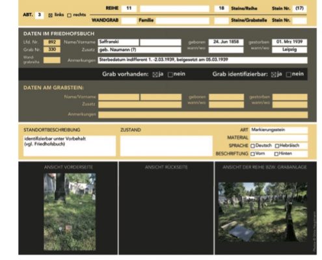Click the Lfd. Nr. field showing 892
Image resolution: width=322 pixels, height=260 pixels.
52,42
